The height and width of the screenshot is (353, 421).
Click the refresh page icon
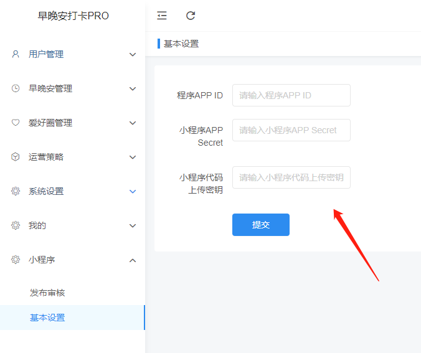(191, 16)
